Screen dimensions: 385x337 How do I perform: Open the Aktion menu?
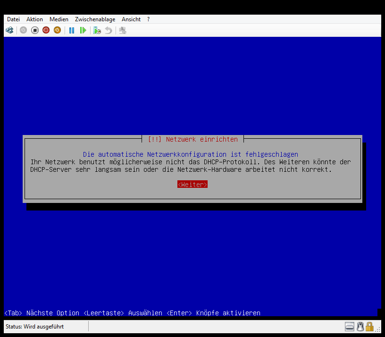point(34,19)
